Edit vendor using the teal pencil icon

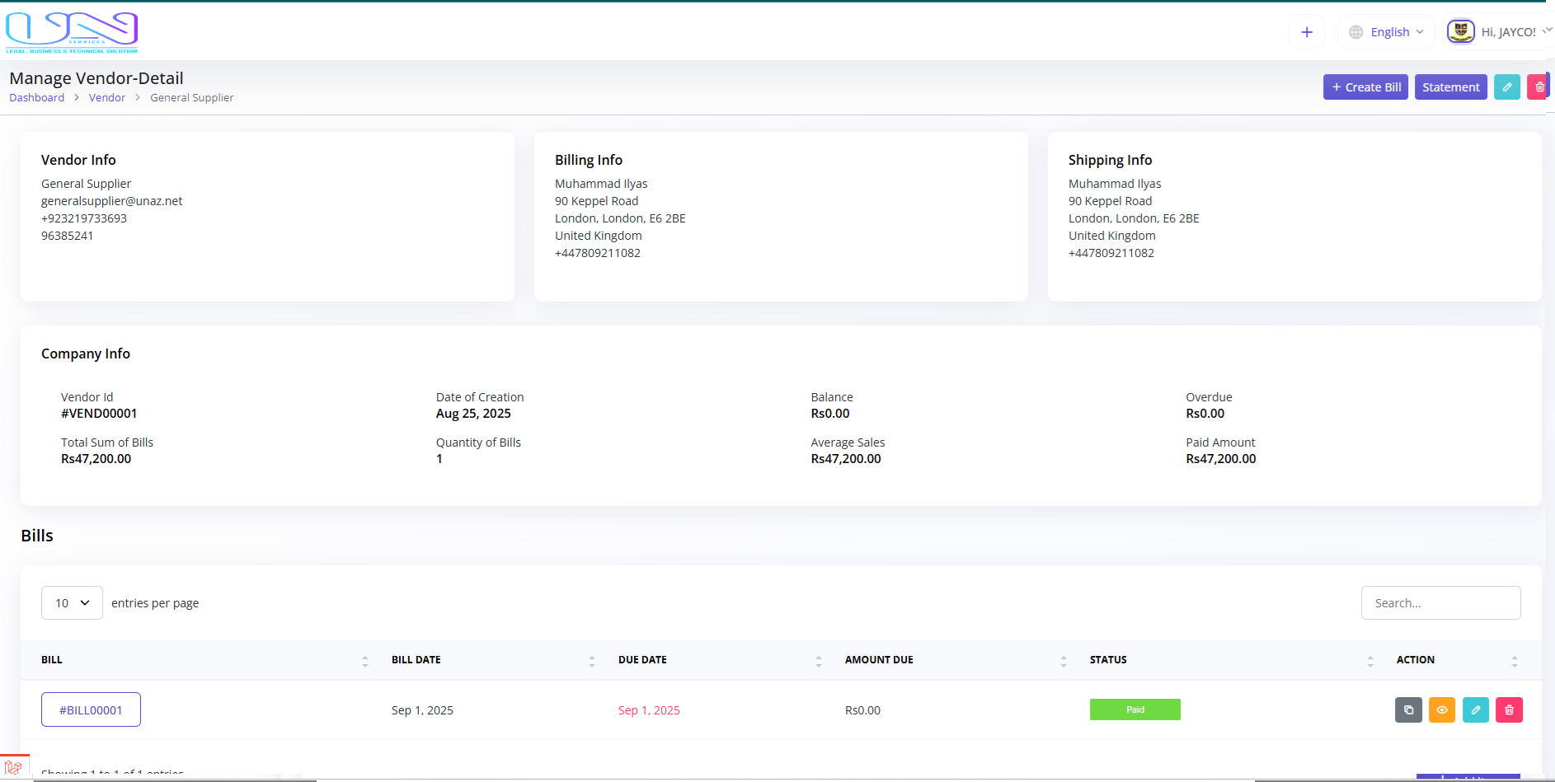click(1506, 87)
